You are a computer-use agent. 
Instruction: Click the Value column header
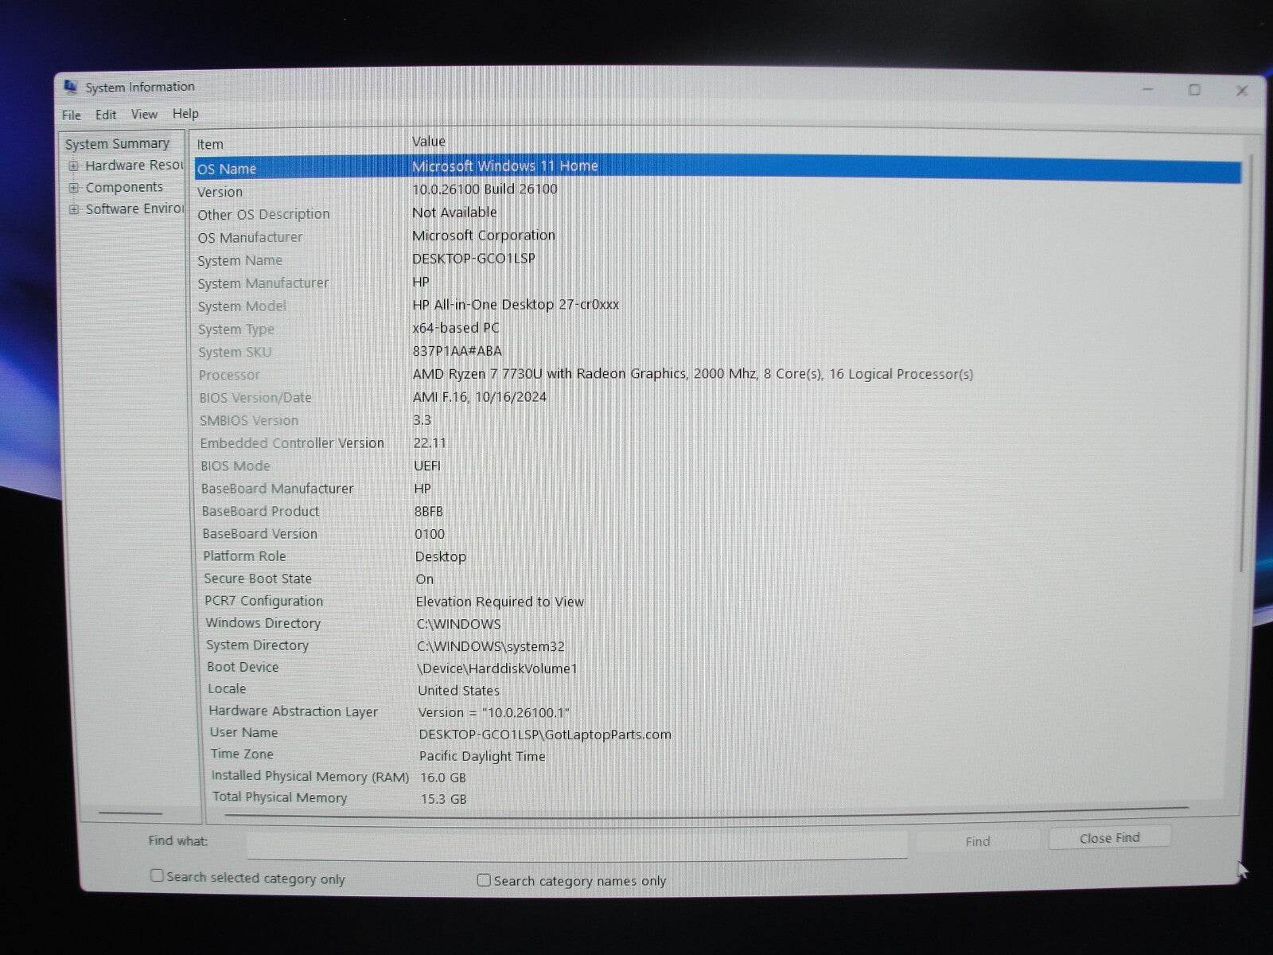coord(429,142)
